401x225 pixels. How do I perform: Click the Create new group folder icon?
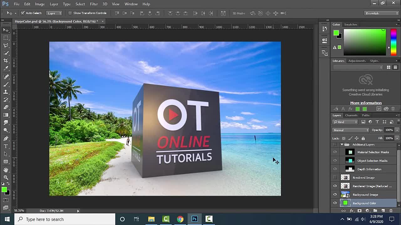pyautogui.click(x=375, y=211)
